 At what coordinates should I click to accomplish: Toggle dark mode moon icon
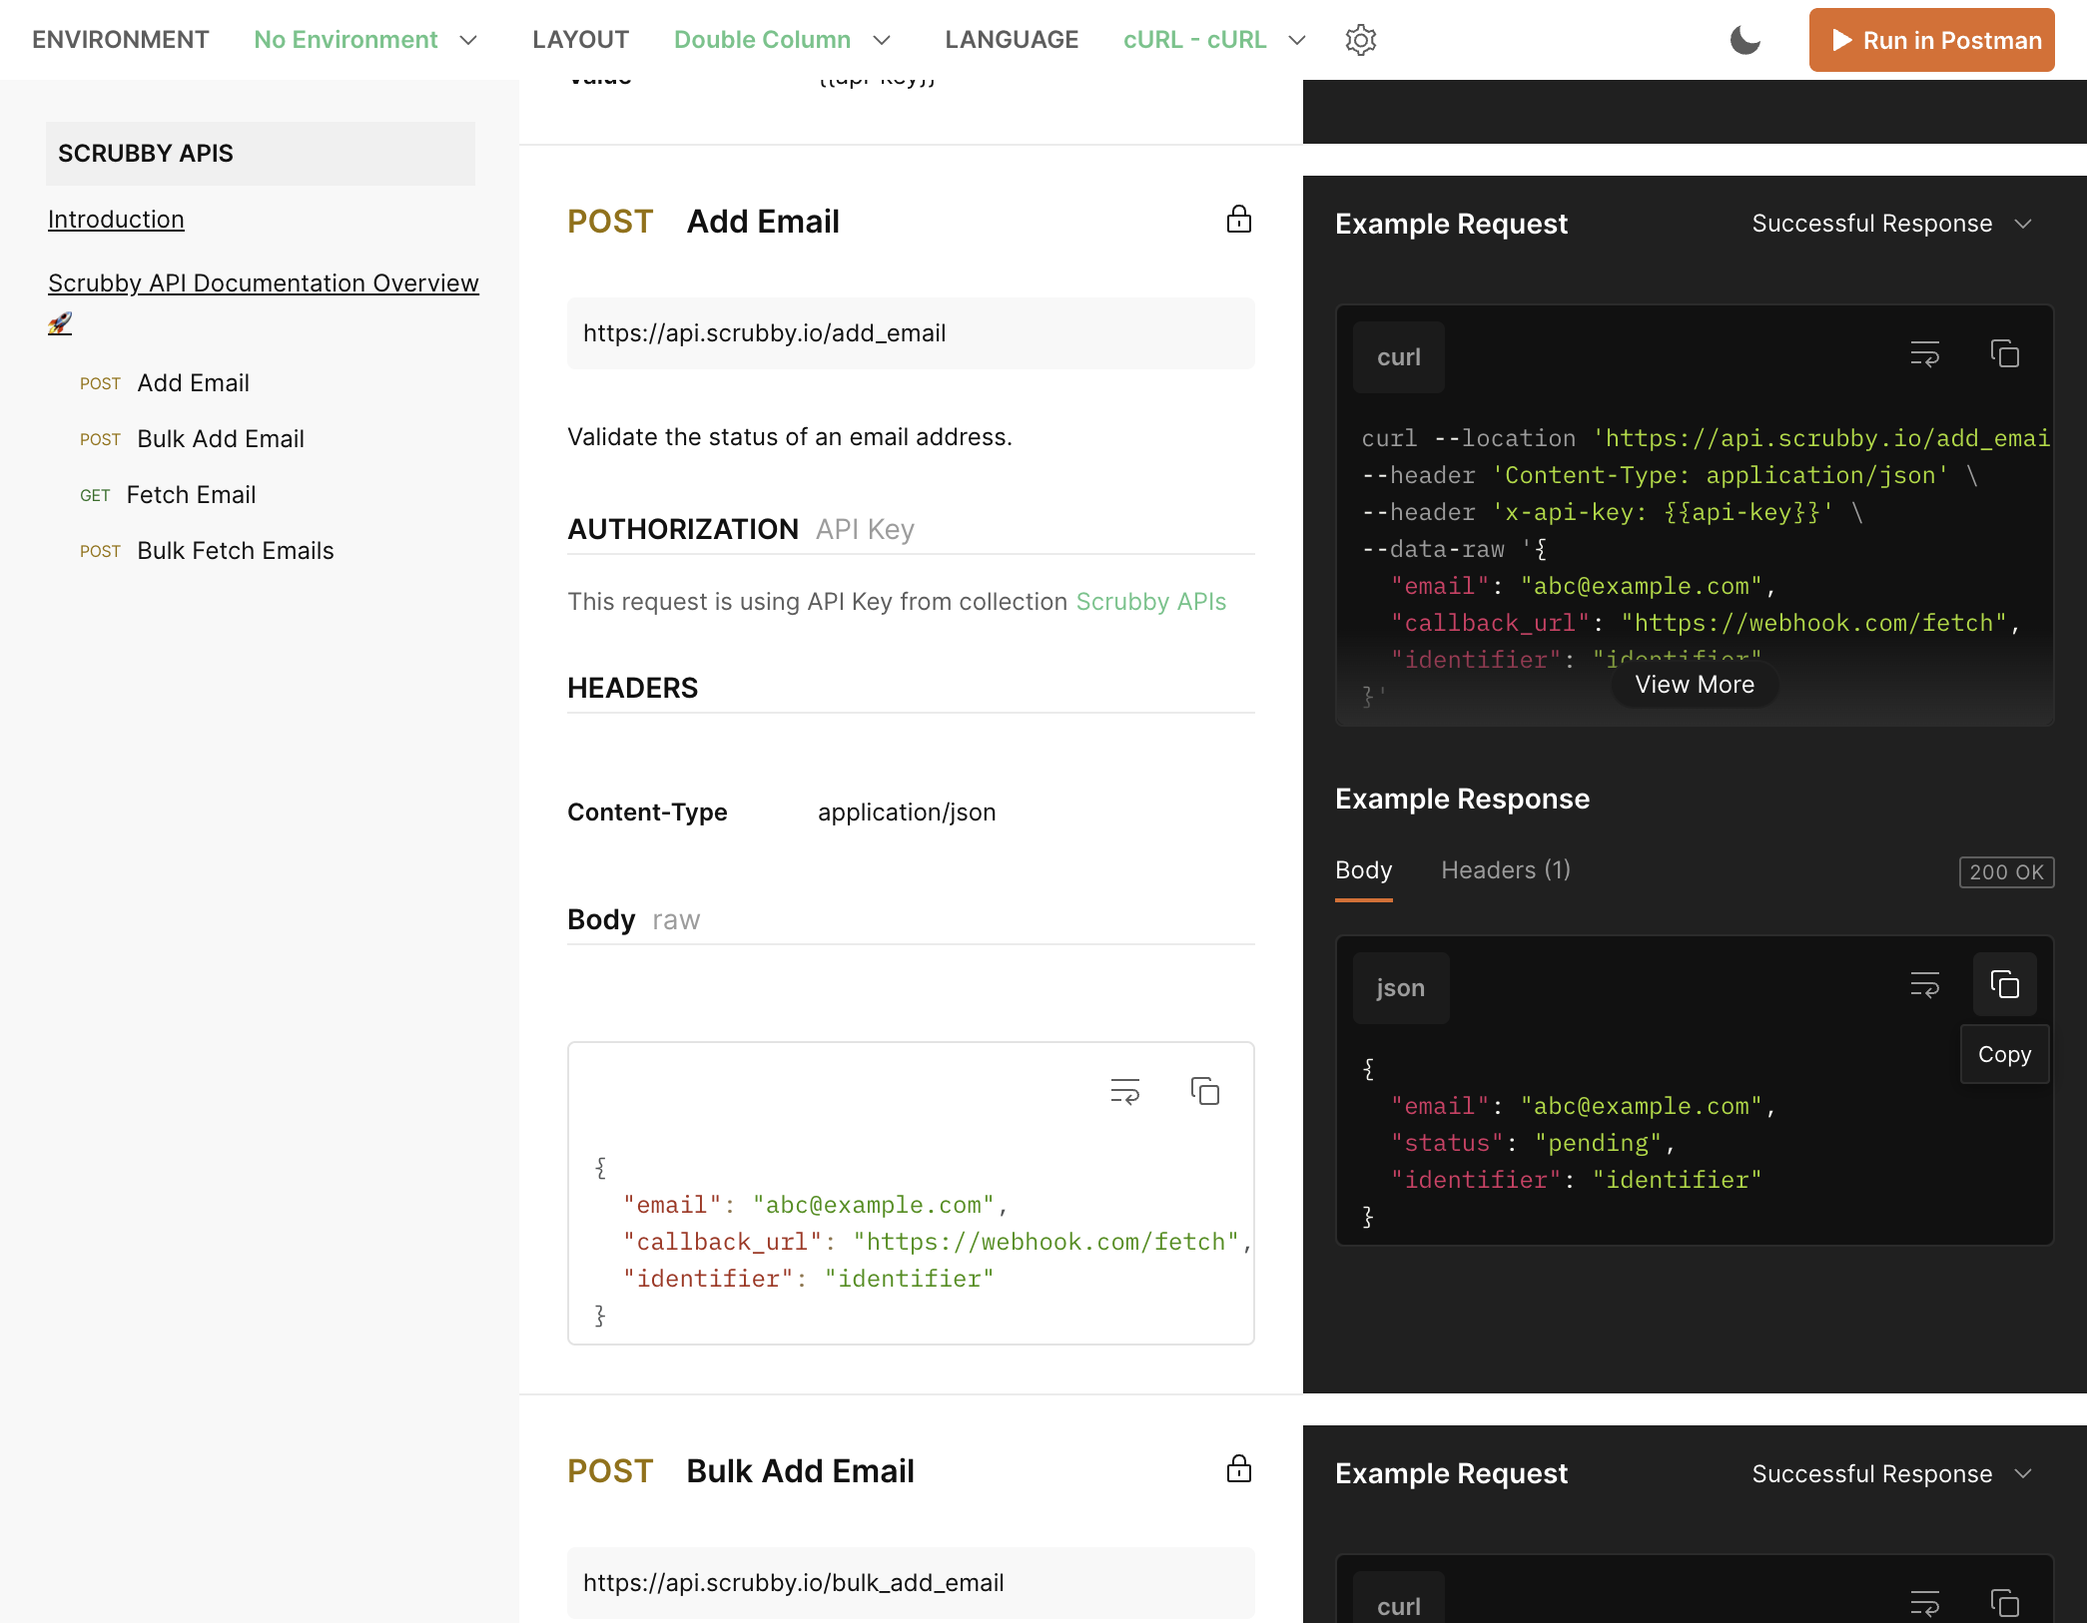click(x=1744, y=40)
